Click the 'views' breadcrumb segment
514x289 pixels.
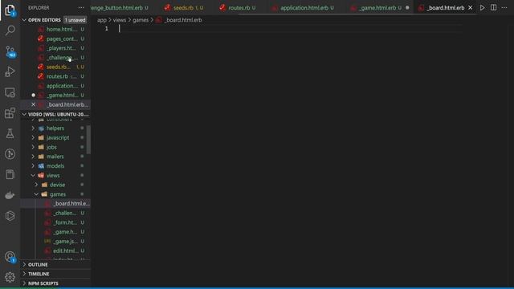tap(120, 20)
